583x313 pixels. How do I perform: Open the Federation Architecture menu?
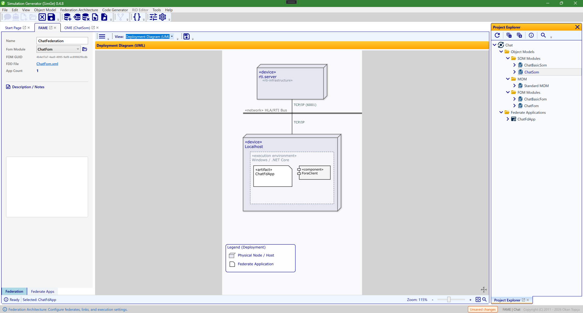[79, 10]
